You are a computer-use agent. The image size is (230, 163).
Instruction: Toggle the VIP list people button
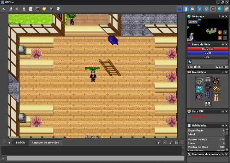[206, 9]
